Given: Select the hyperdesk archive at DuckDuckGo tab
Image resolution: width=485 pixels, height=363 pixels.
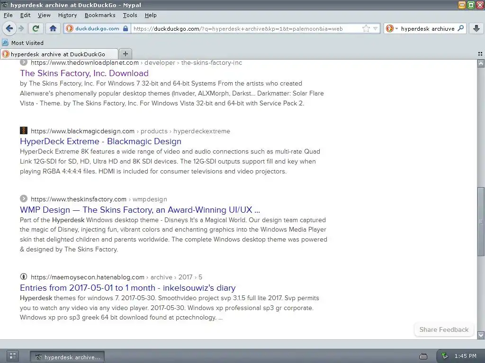Looking at the screenshot, I should (59, 54).
